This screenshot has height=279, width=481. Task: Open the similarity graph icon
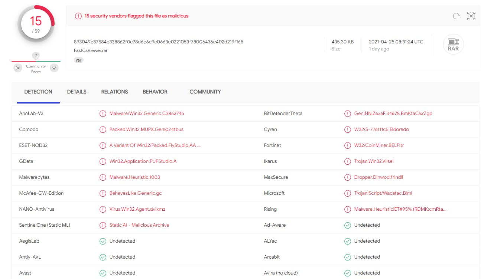click(471, 16)
